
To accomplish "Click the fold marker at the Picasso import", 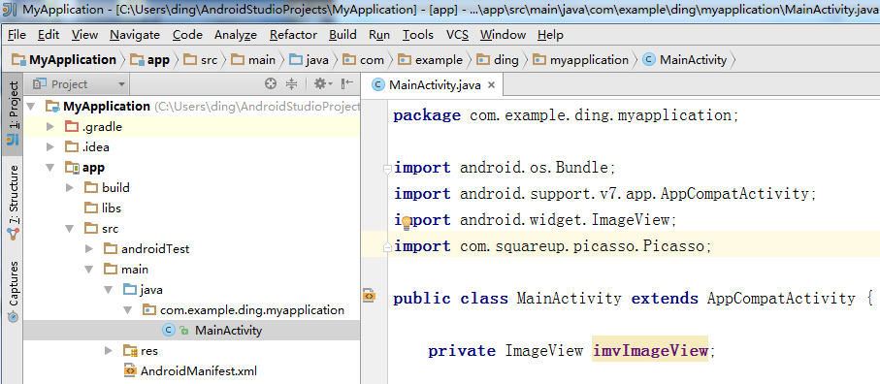I will tap(387, 246).
